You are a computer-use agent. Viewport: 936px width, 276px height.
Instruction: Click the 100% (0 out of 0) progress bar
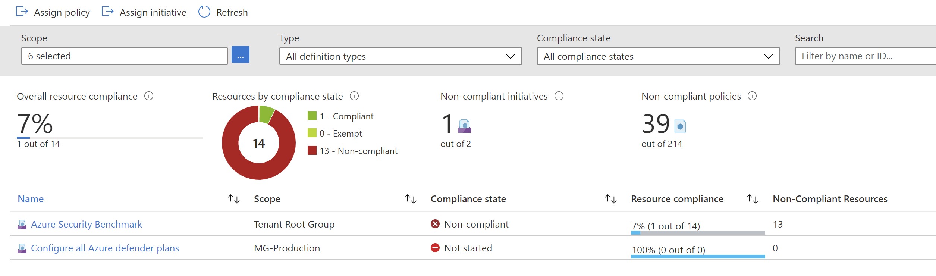(698, 257)
